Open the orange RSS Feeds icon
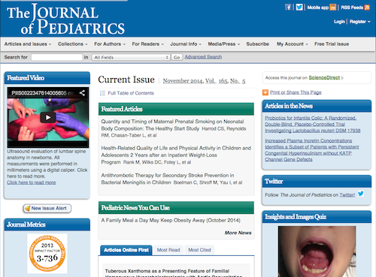This screenshot has width=376, height=277. pyautogui.click(x=367, y=8)
